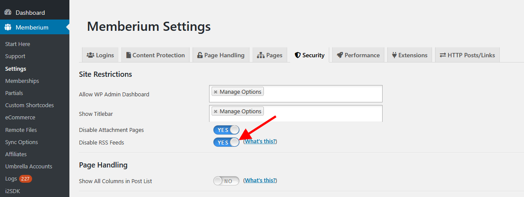
Task: Click the Performance rocket icon
Action: click(340, 55)
